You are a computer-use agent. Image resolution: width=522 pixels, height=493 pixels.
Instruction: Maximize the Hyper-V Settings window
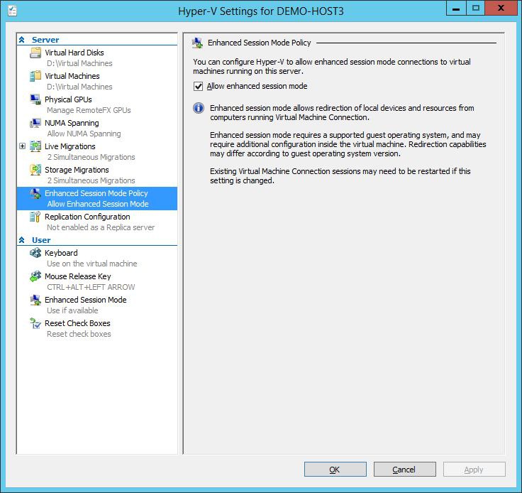coord(475,9)
